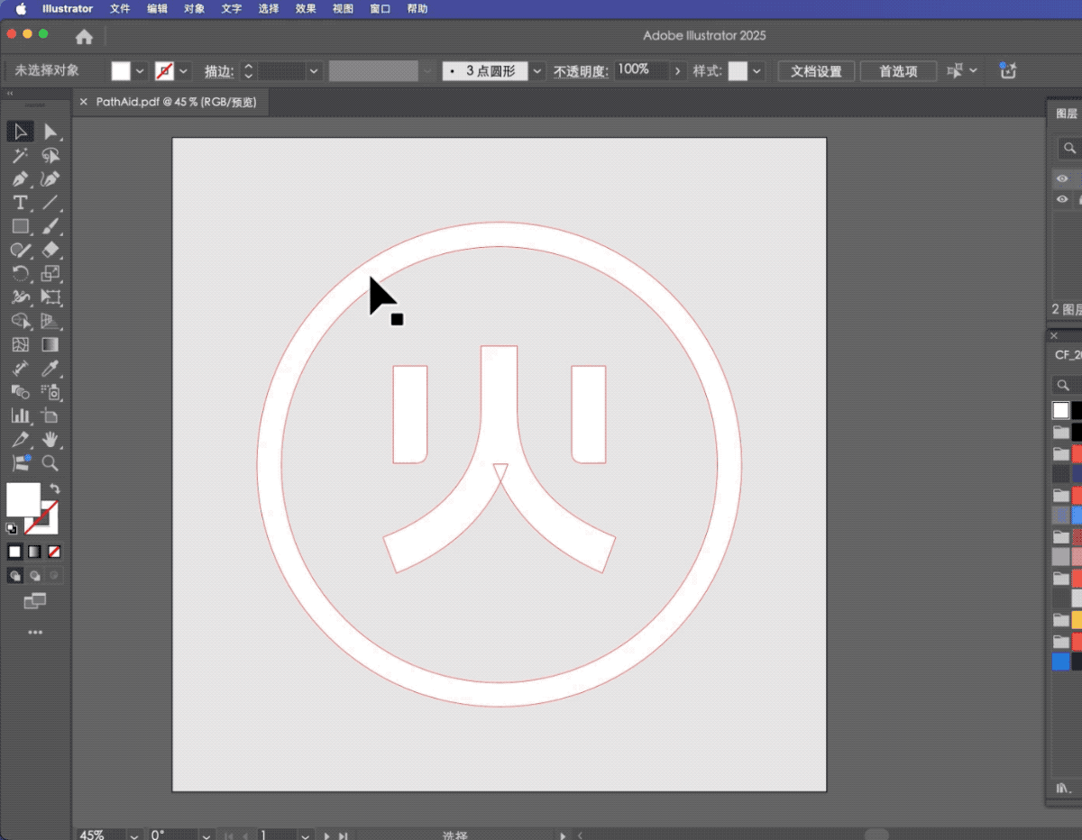Toggle visibility of the second layer eye

click(1062, 199)
